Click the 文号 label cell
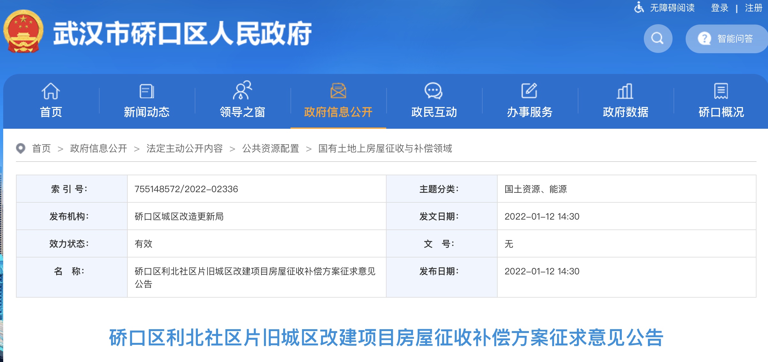Viewport: 768px width, 362px height. (442, 244)
